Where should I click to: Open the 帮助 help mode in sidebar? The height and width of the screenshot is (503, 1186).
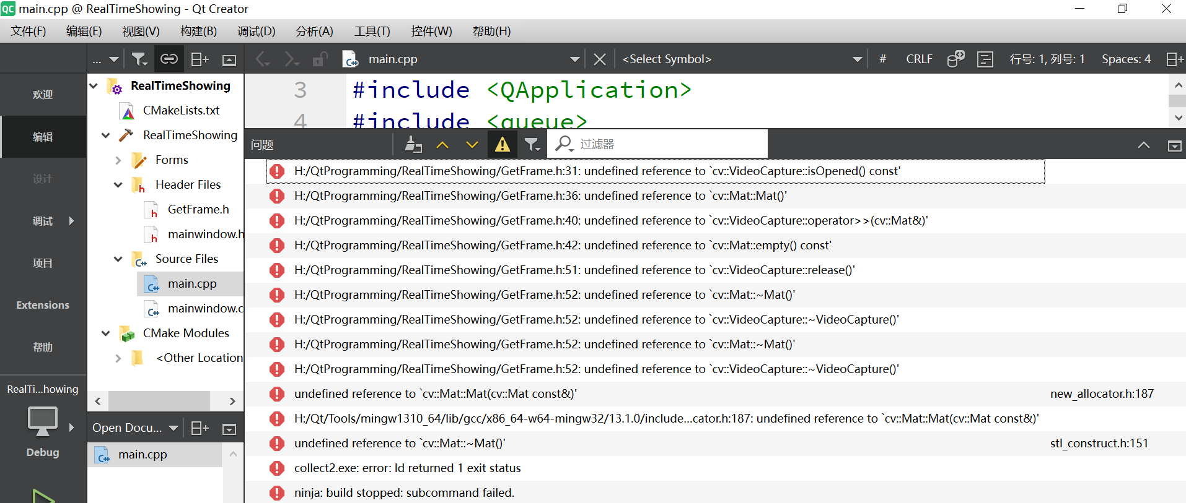click(x=43, y=347)
